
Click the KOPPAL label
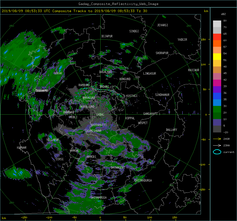point(130,118)
